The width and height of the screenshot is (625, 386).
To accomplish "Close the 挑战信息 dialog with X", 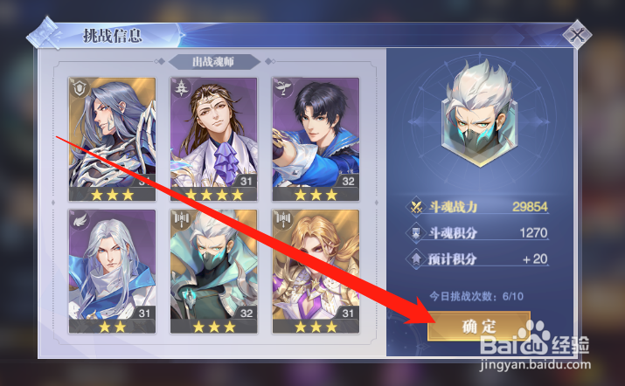I will 577,36.
